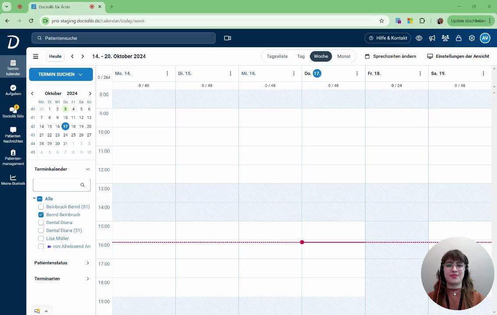Click the lock icon in header
This screenshot has height=315, width=497.
458,38
